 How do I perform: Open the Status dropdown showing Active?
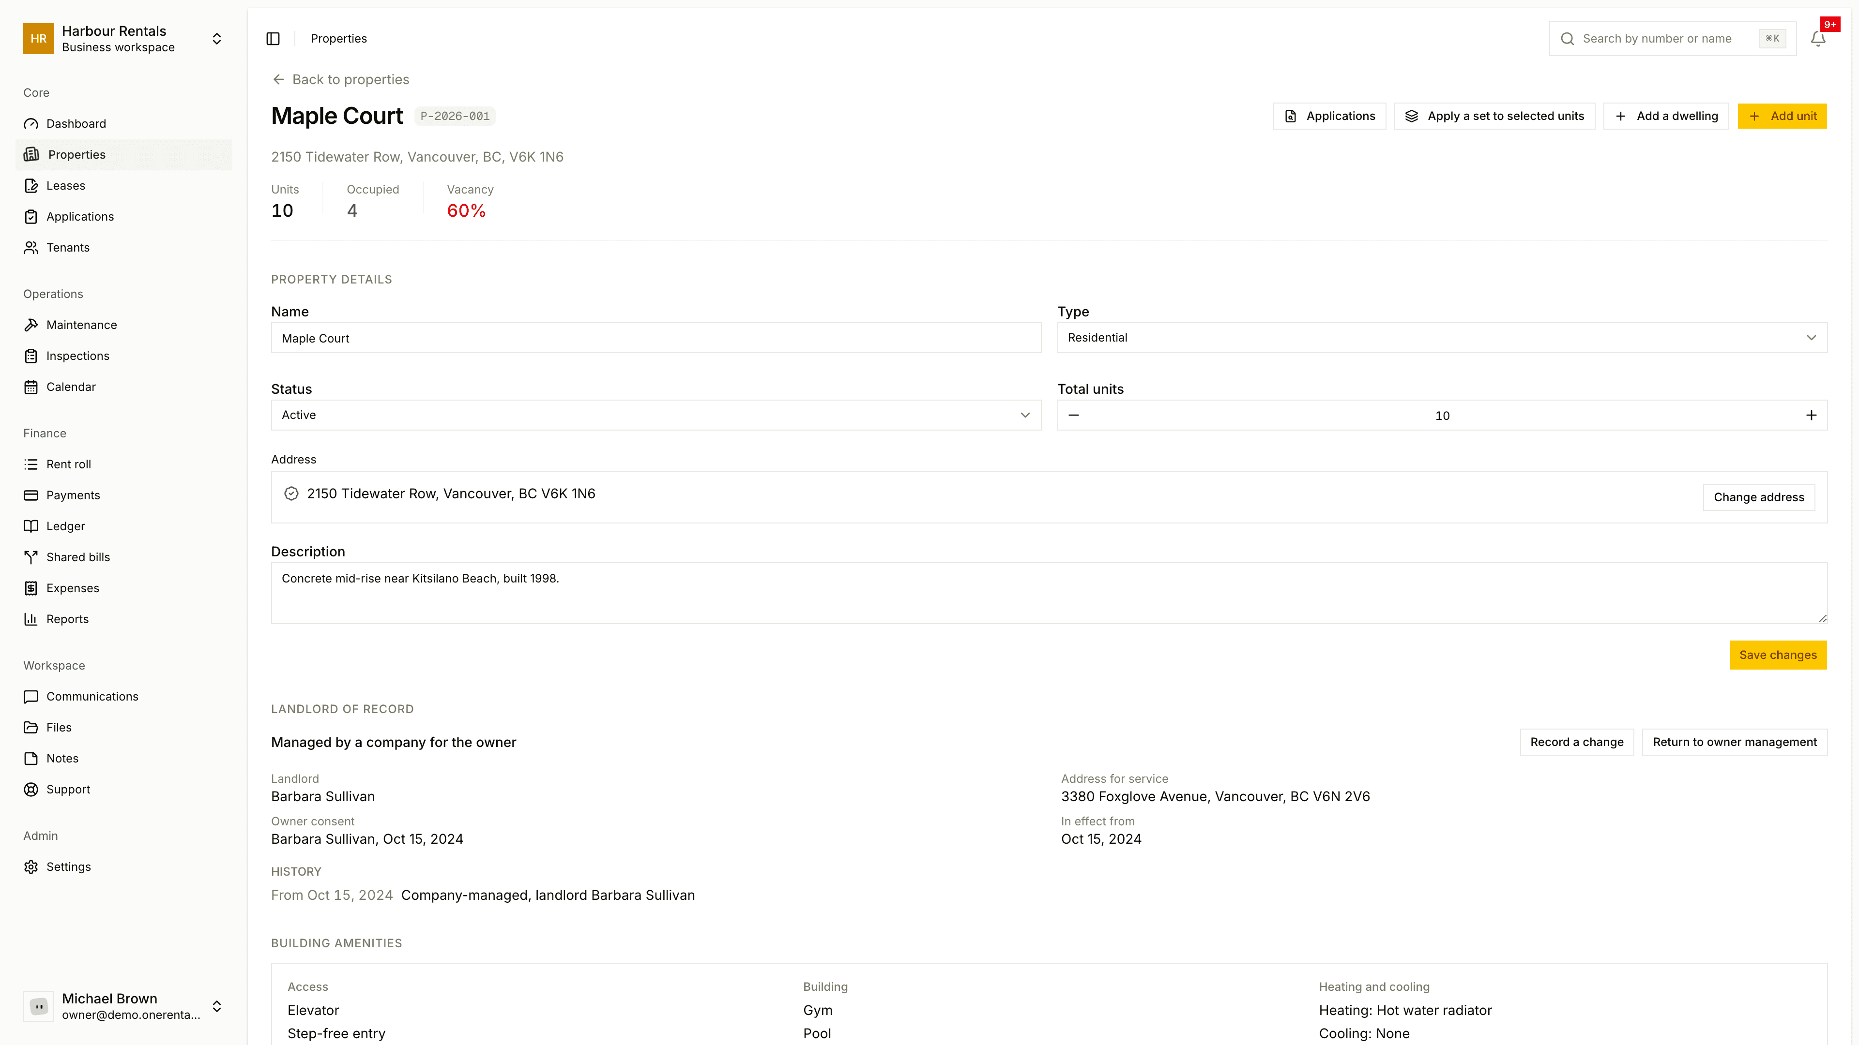click(656, 415)
